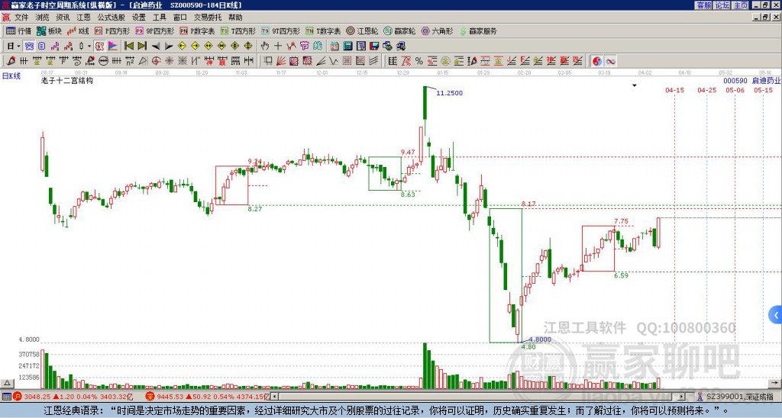This screenshot has height=418, width=782.
Task: Open 赢家服务 service button
Action: click(x=478, y=31)
